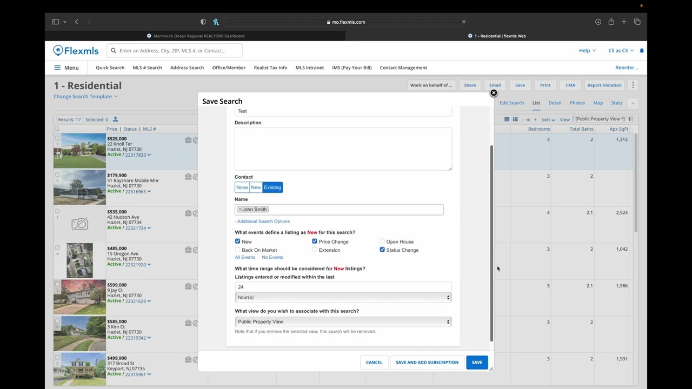692x389 pixels.
Task: Check the Back On Market checkbox
Action: 237,250
